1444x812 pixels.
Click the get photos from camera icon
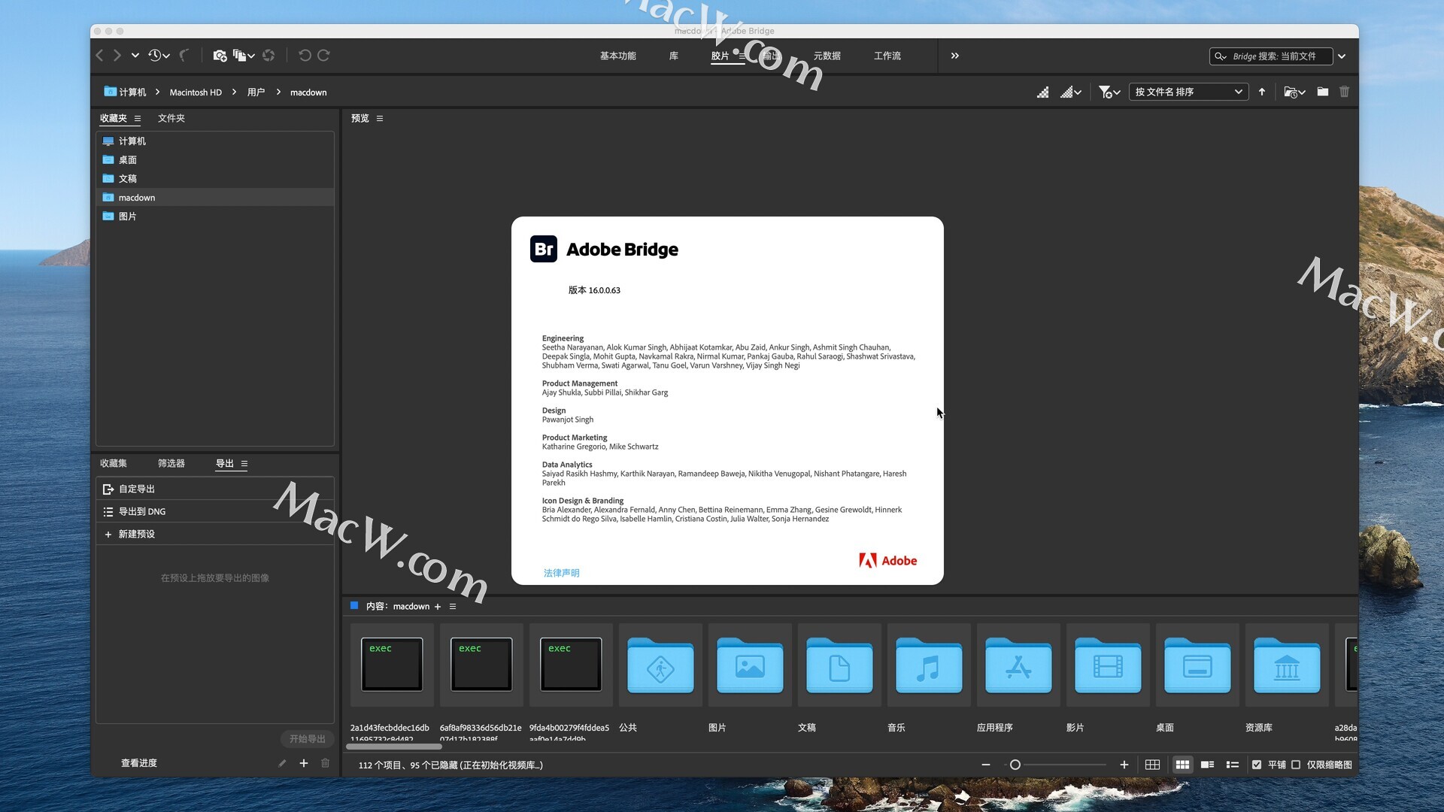click(220, 56)
